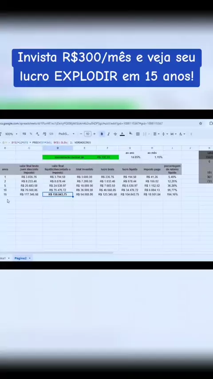
Task: Increase font size with plus button
Action: click(x=94, y=134)
